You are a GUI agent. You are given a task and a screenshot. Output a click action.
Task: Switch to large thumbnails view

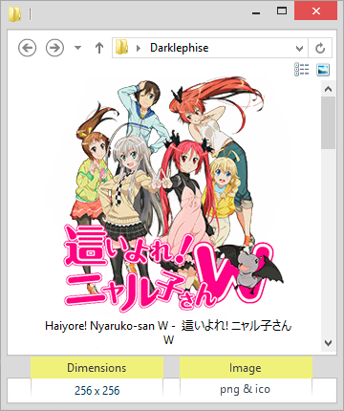(x=323, y=70)
